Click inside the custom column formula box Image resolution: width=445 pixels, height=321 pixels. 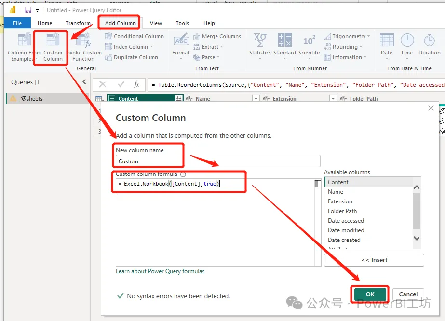point(215,222)
